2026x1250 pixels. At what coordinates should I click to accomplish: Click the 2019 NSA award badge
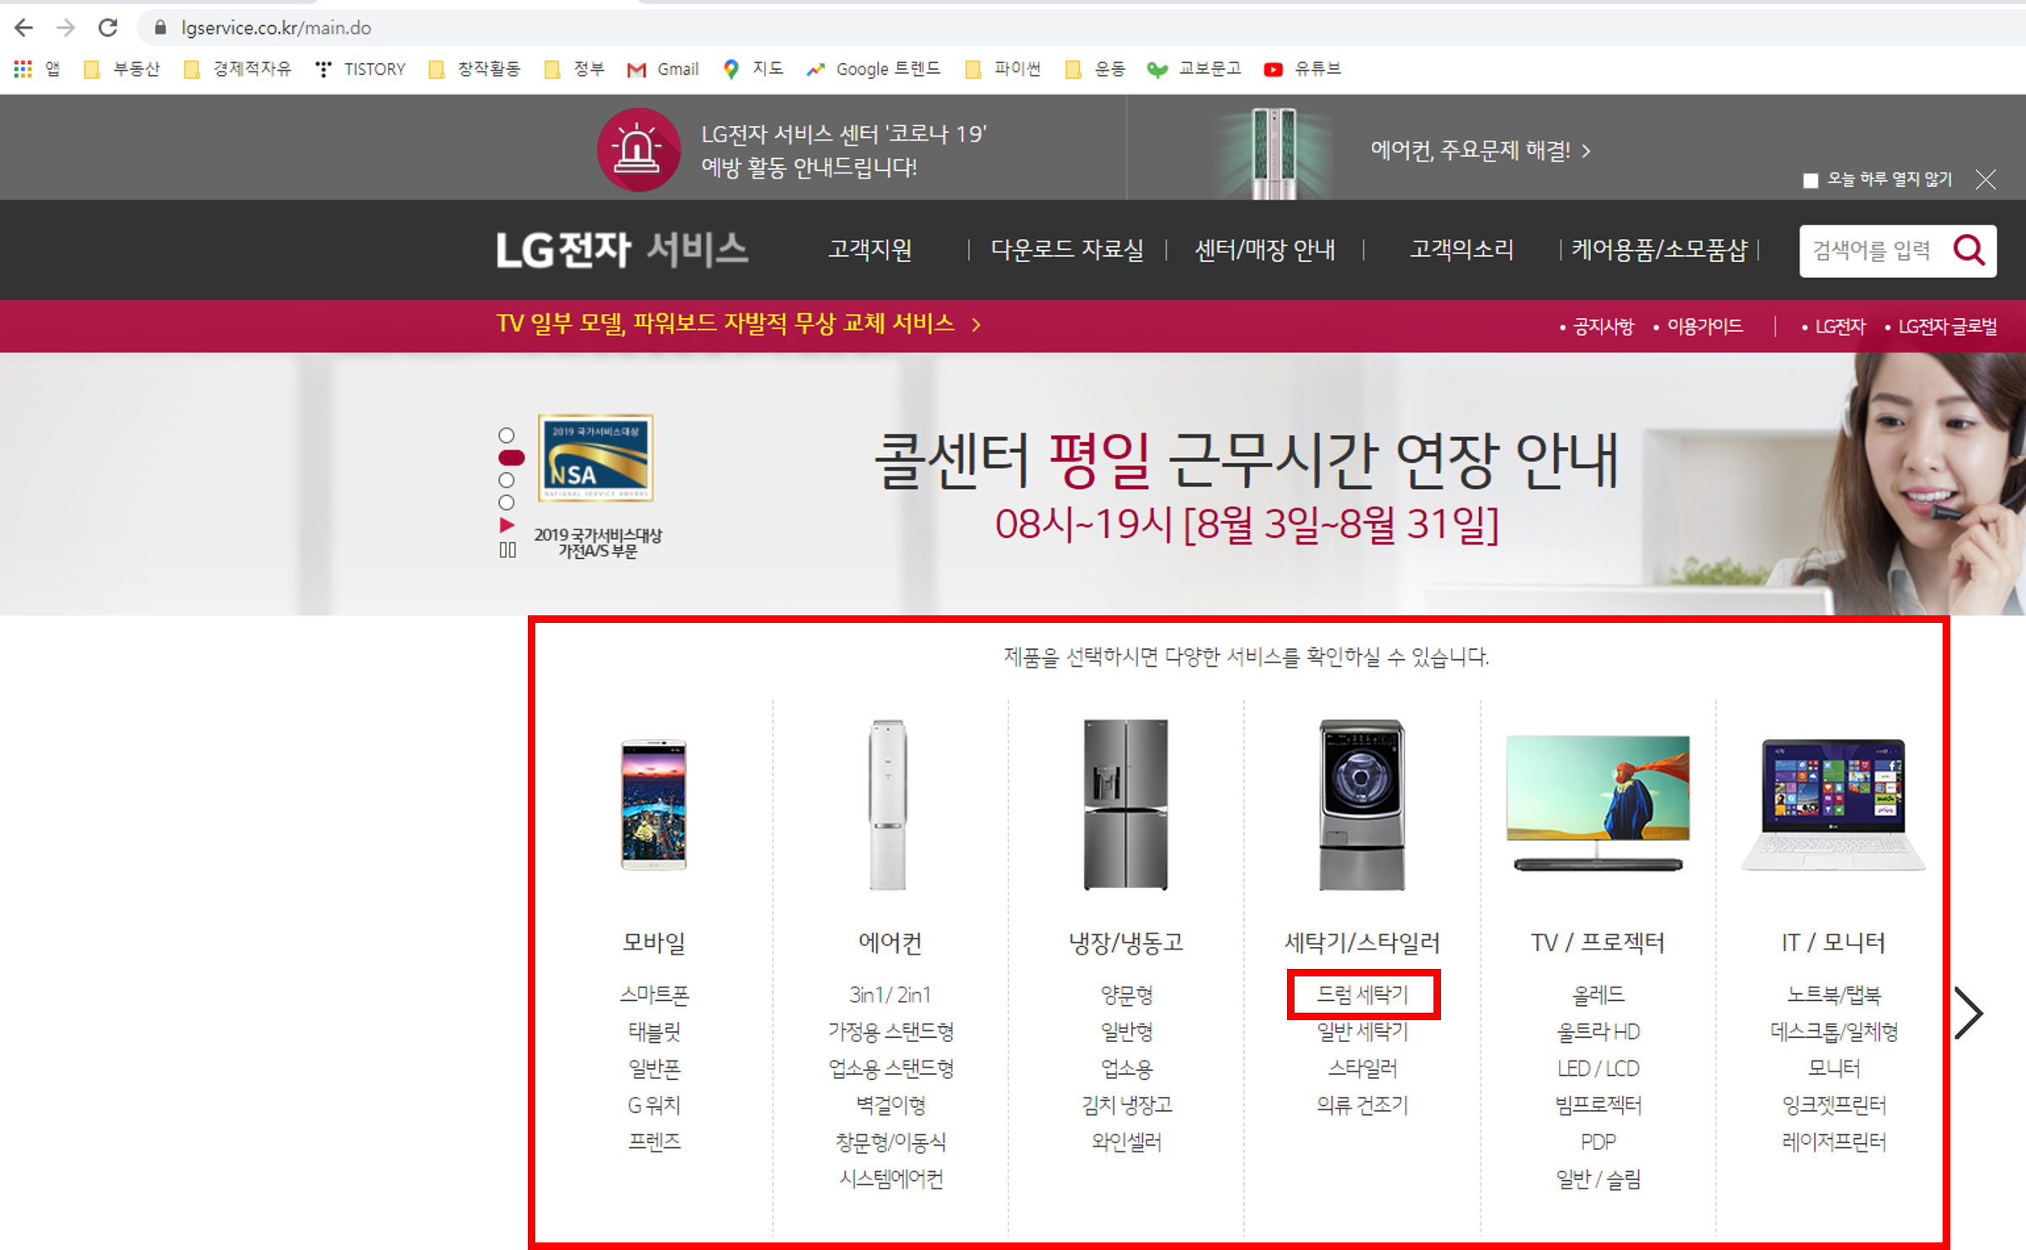point(595,458)
